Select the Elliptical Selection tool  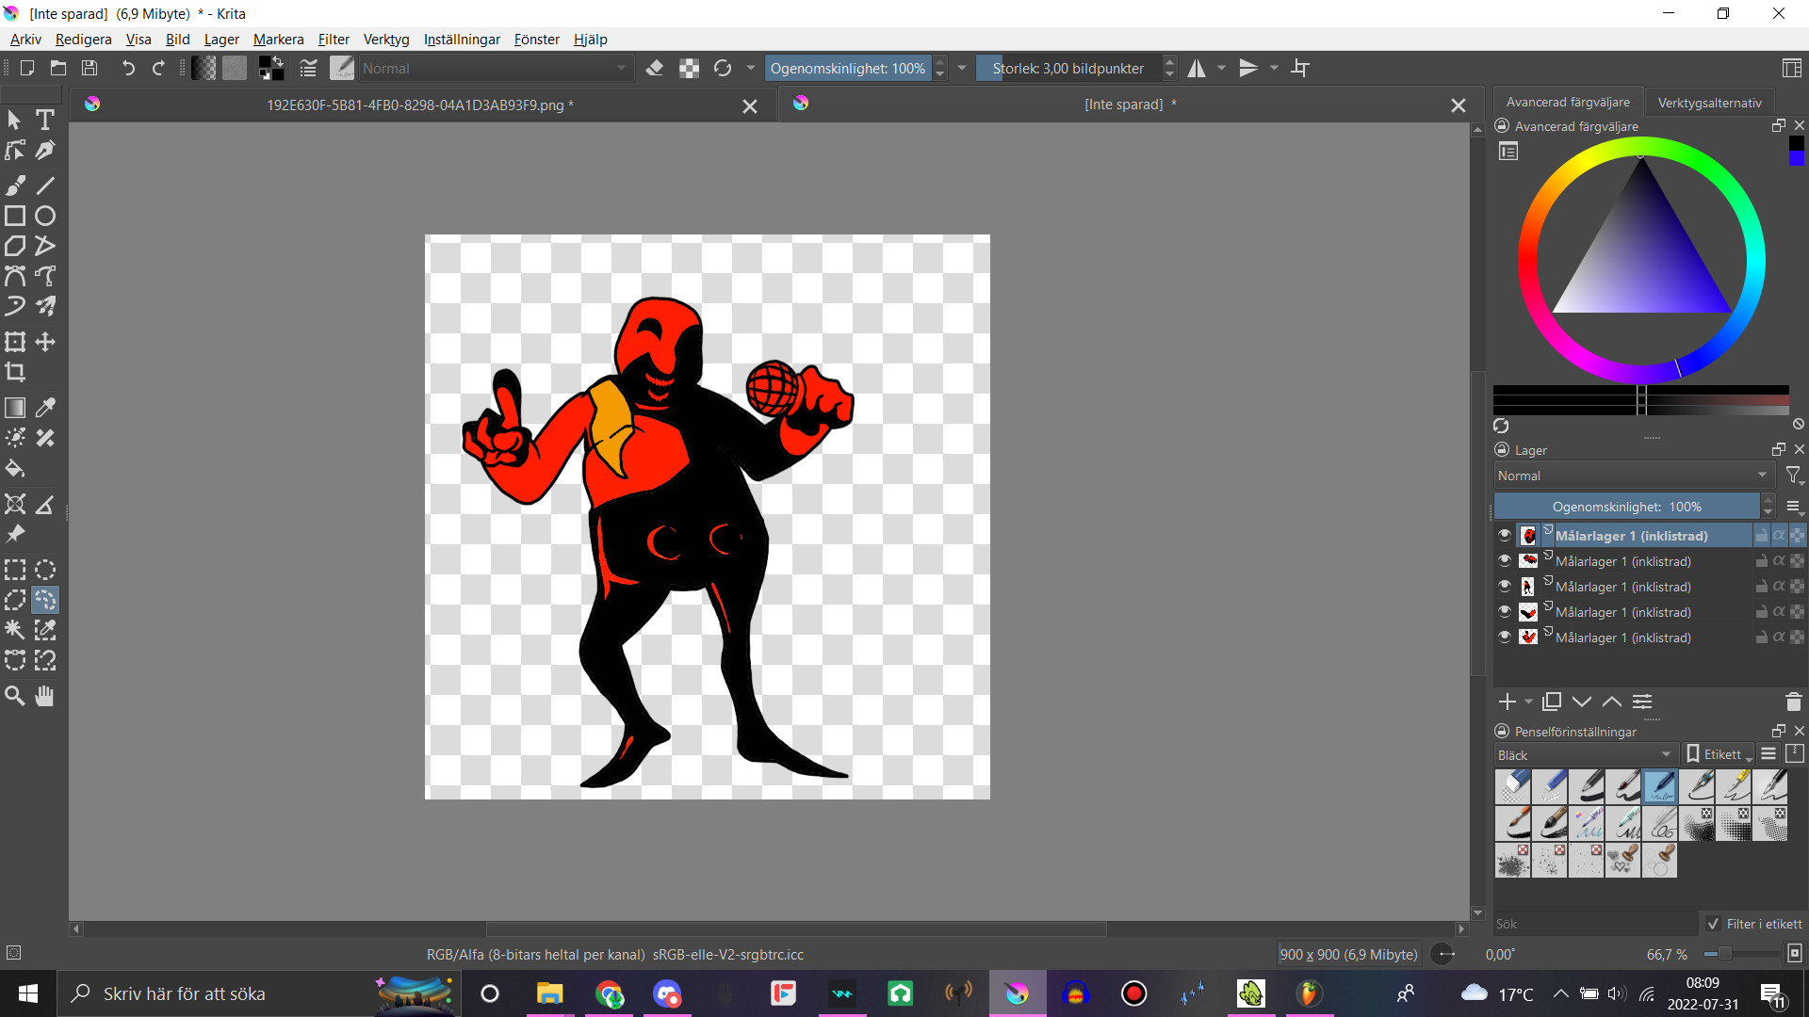45,570
